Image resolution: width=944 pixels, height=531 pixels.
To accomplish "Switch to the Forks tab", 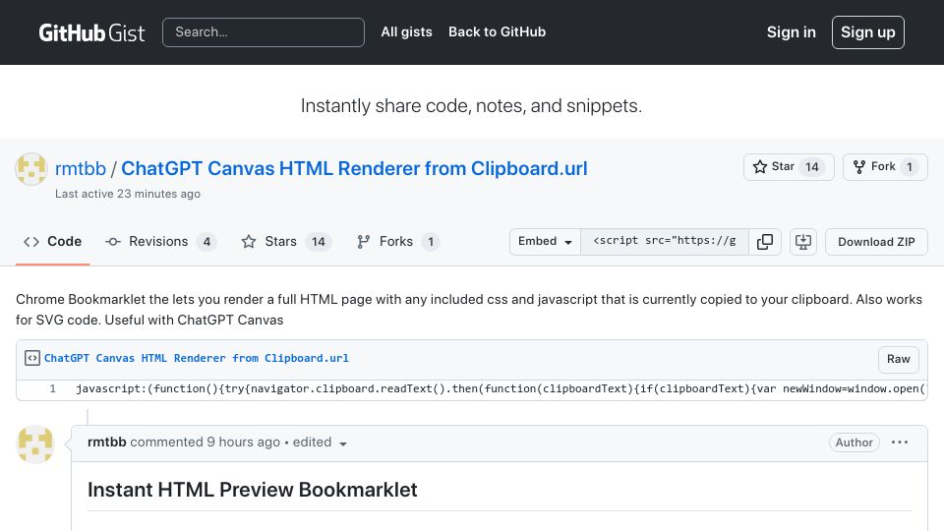I will pos(397,242).
